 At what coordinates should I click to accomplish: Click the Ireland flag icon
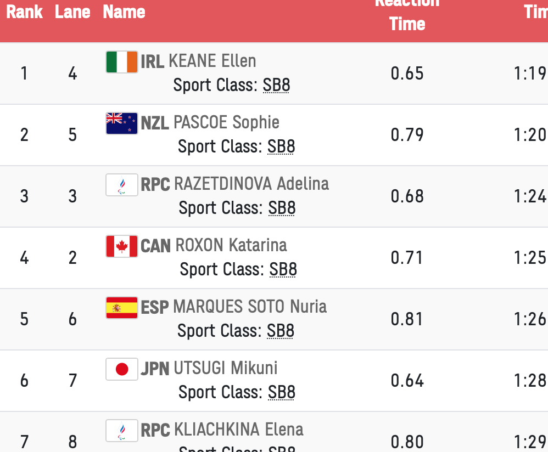point(121,62)
